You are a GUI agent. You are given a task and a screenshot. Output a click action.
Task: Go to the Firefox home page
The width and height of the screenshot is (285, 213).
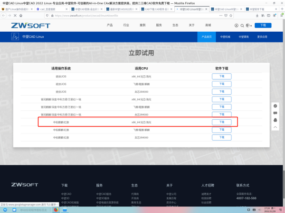21,16
